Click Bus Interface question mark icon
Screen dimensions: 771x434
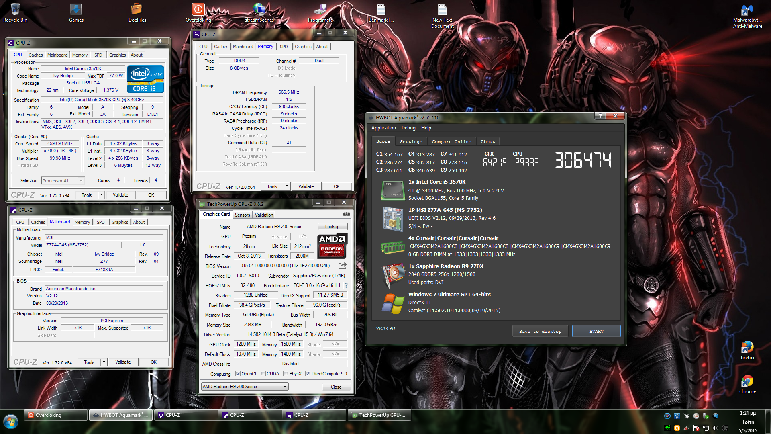click(346, 285)
